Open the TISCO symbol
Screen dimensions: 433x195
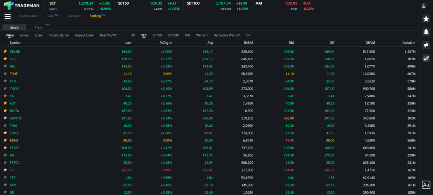[14, 88]
